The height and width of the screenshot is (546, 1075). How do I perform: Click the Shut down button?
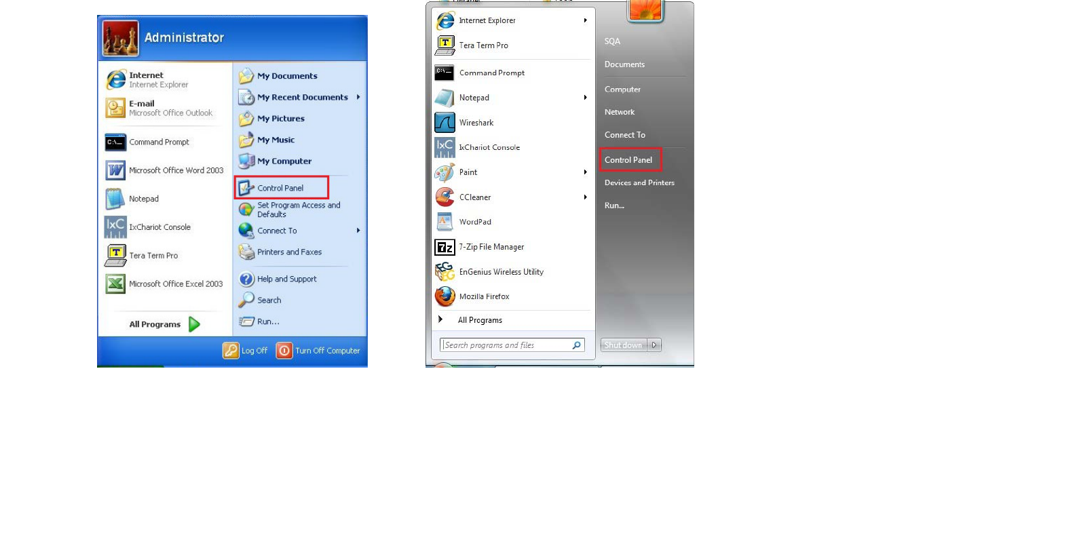(x=624, y=345)
